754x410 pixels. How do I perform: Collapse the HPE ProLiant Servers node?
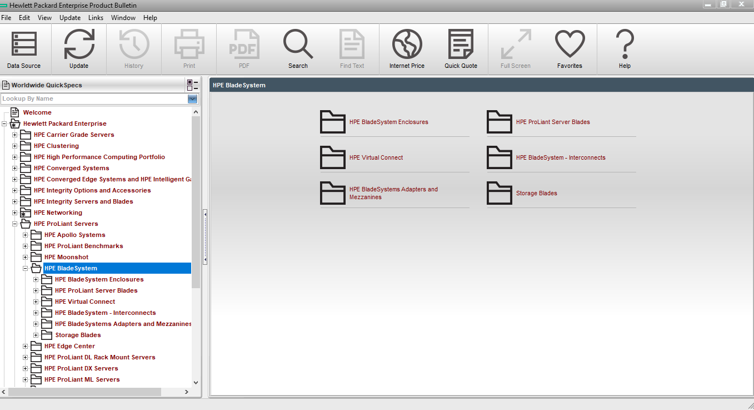pyautogui.click(x=14, y=224)
